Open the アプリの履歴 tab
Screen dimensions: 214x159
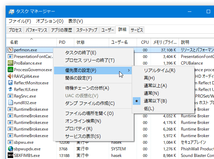(62, 30)
